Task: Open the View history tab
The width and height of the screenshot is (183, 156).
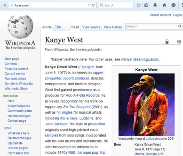Action: pos(113,27)
